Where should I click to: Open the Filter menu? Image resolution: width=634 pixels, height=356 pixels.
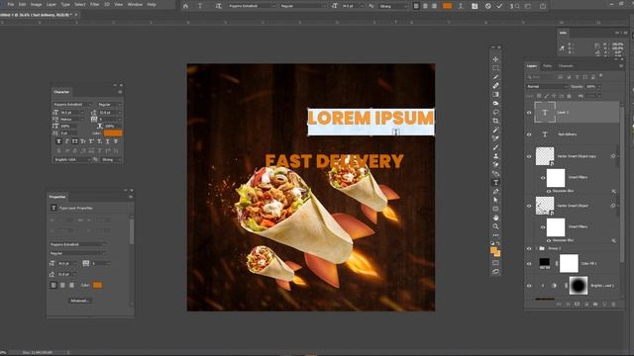95,4
